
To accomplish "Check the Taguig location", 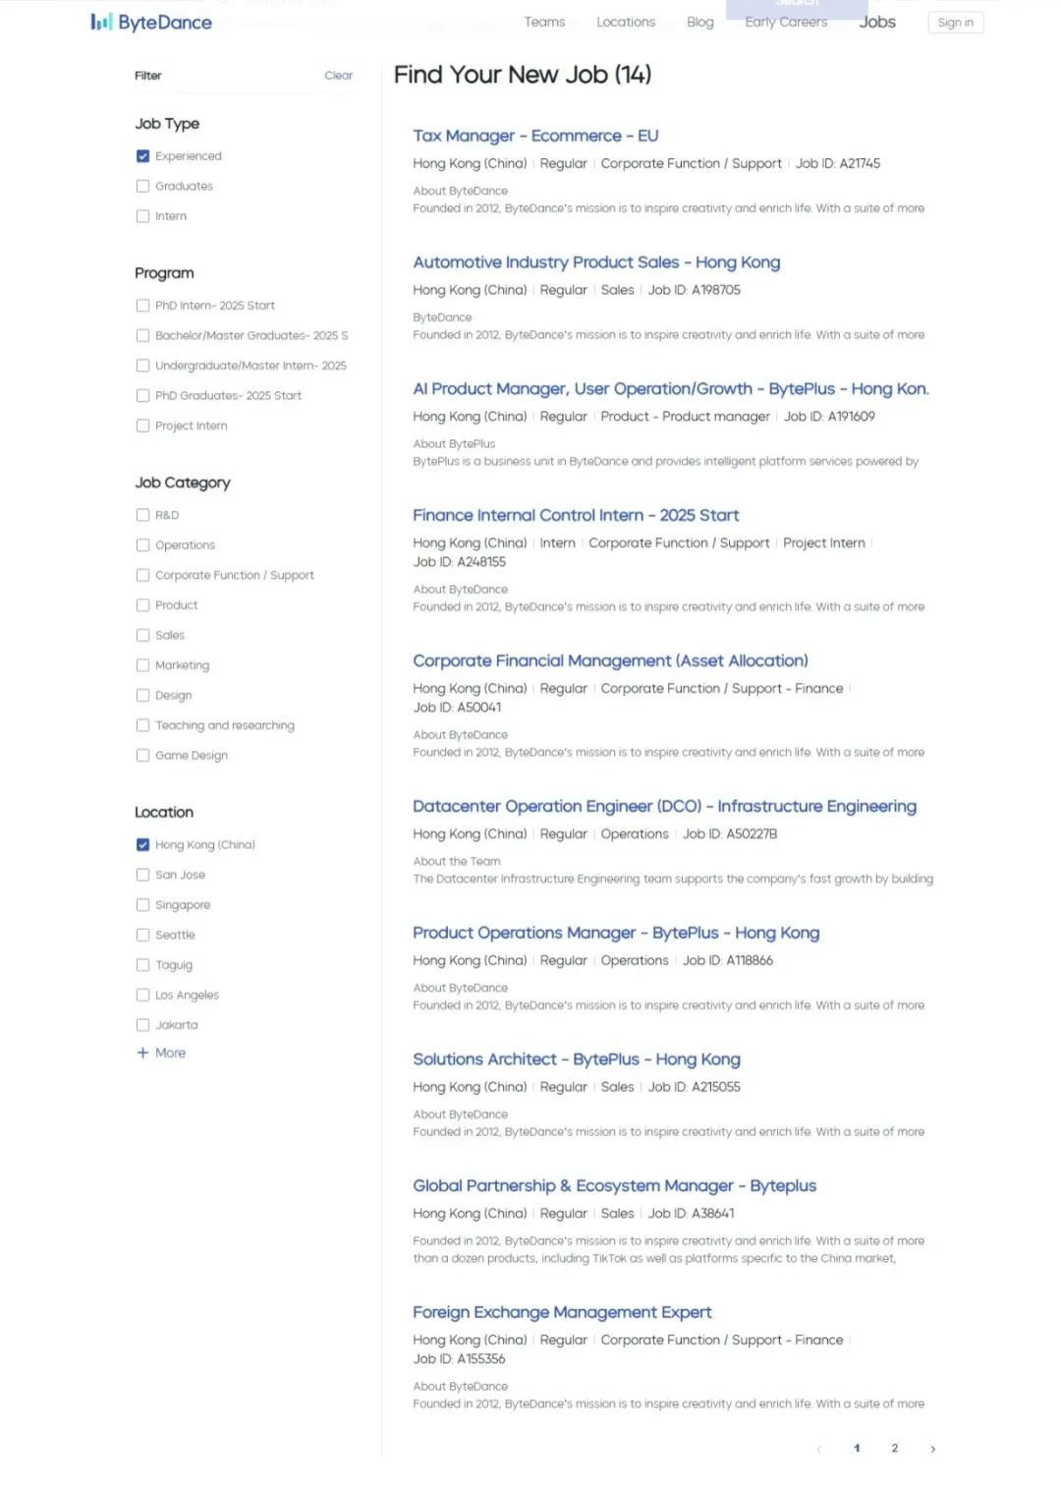I will (142, 965).
